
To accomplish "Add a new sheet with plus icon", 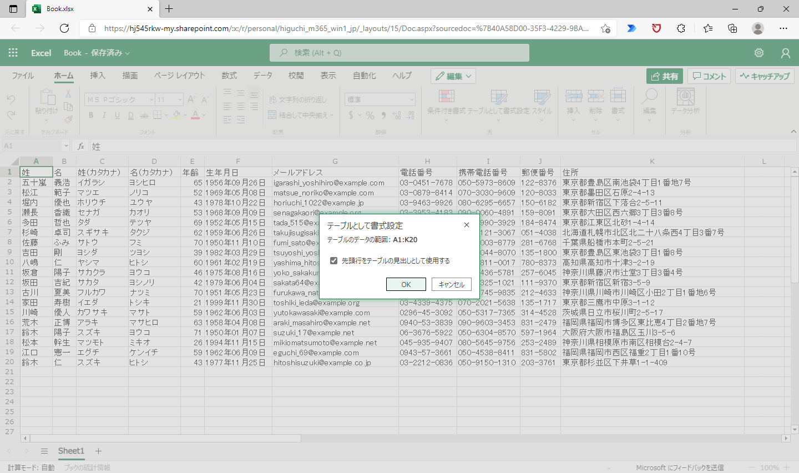I will (98, 451).
